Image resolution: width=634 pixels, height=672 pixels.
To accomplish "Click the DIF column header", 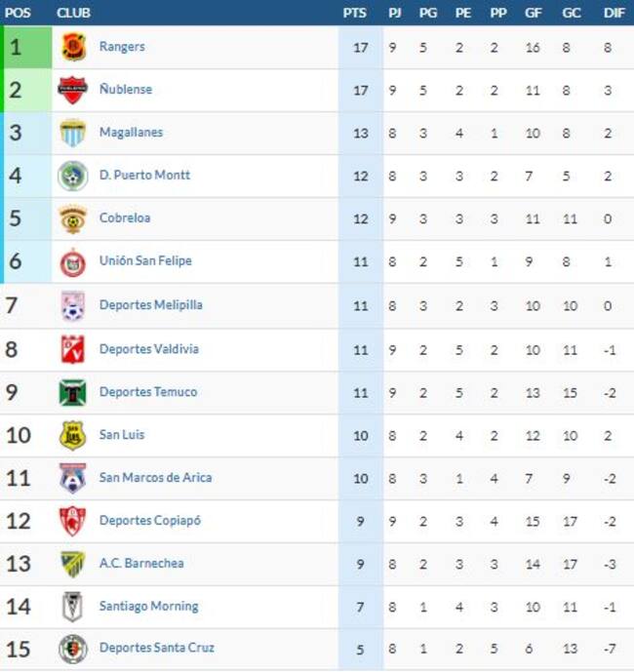I will (614, 13).
